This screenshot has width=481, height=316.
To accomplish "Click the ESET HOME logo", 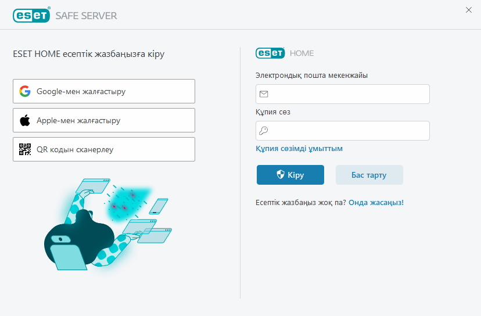I will pos(285,53).
